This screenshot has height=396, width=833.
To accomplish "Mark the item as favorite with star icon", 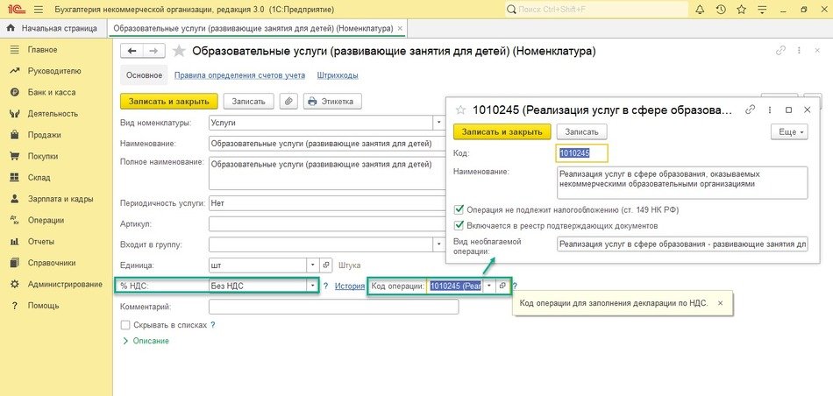I will [x=180, y=51].
